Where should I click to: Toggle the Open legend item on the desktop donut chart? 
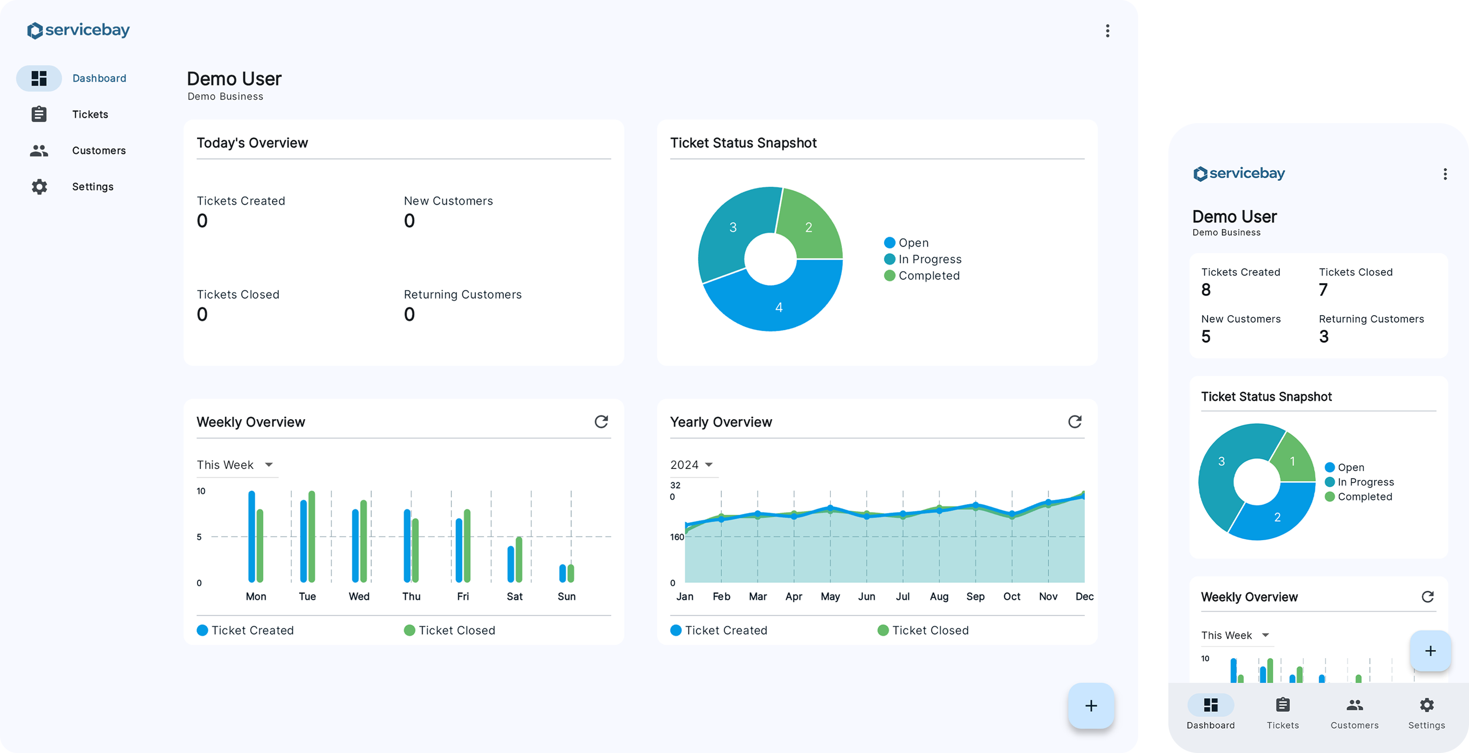906,243
